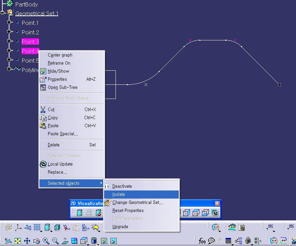Select Isolate from the submenu

pos(119,195)
